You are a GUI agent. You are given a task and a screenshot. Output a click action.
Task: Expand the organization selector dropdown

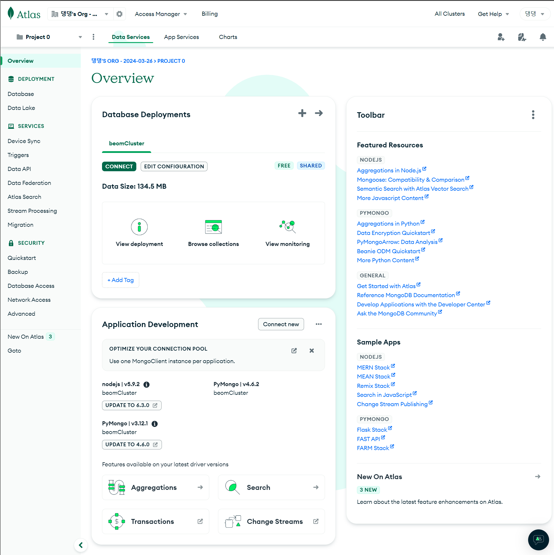(x=80, y=14)
